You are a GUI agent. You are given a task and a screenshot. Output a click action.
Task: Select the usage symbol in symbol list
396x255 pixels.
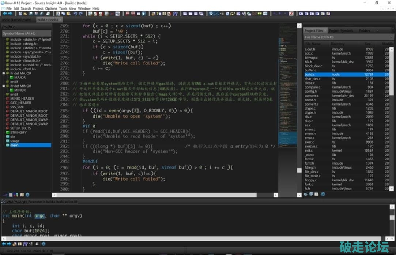point(15,141)
